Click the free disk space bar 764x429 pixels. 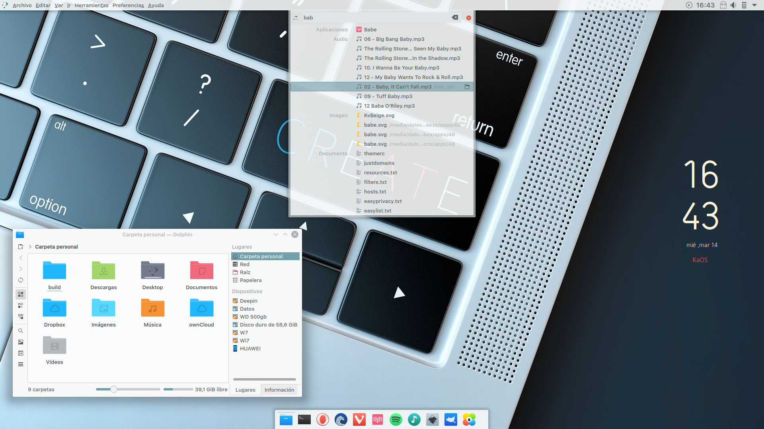pyautogui.click(x=178, y=389)
